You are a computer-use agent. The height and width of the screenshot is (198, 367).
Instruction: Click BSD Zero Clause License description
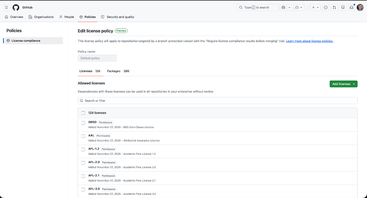(138, 127)
